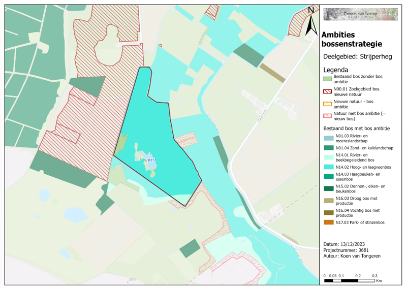Click the Natuur met bos ambitie legend symbol
This screenshot has width=406, height=288.
point(327,115)
